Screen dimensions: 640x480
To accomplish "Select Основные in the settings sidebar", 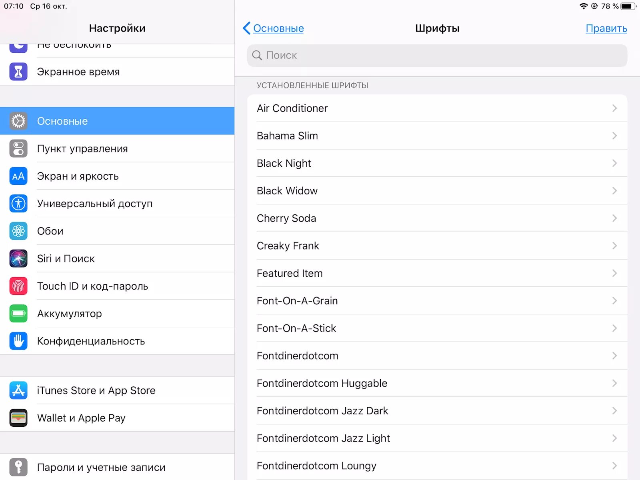I will [x=117, y=121].
